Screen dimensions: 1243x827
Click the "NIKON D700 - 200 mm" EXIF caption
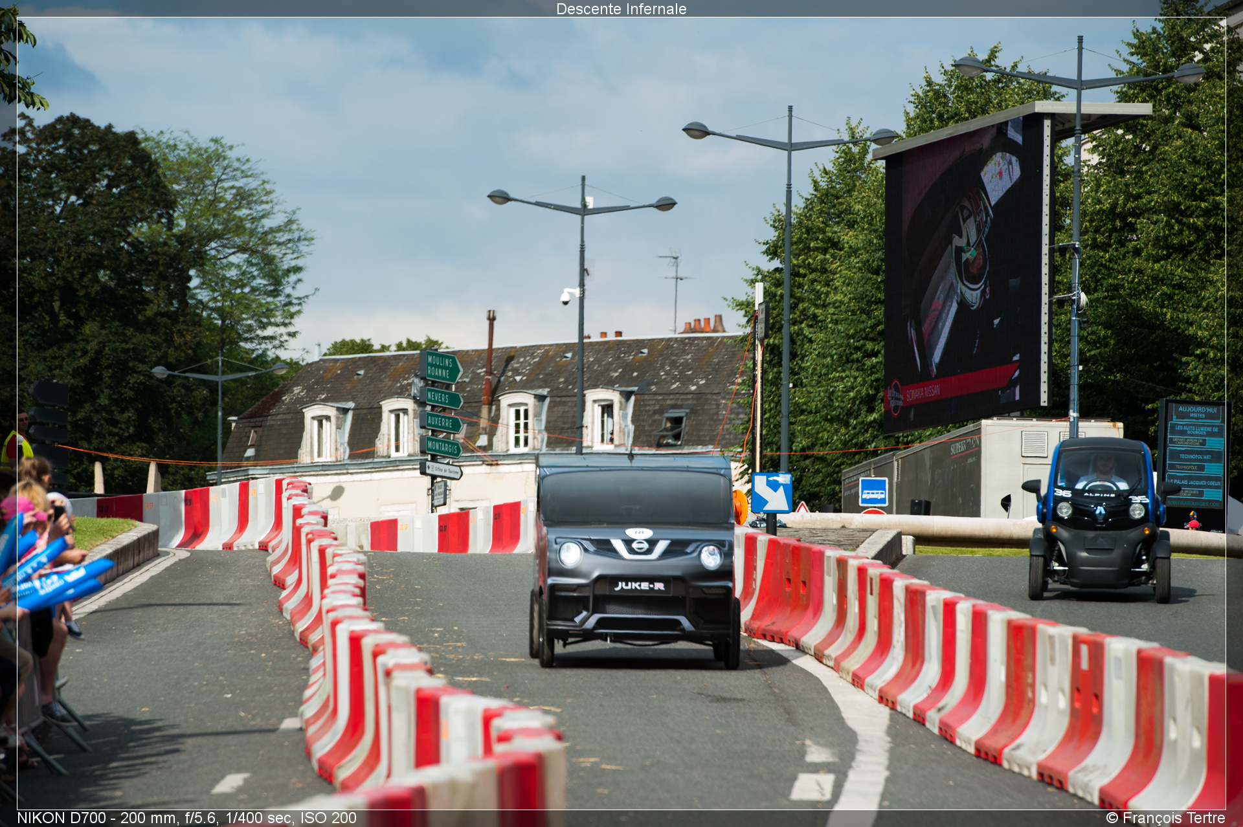click(x=187, y=818)
